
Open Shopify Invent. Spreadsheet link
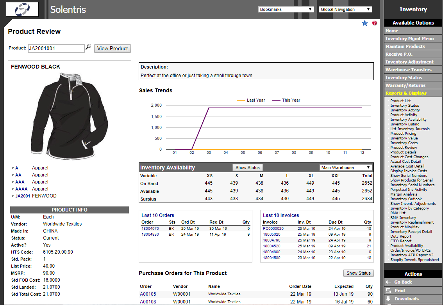[x=414, y=260]
